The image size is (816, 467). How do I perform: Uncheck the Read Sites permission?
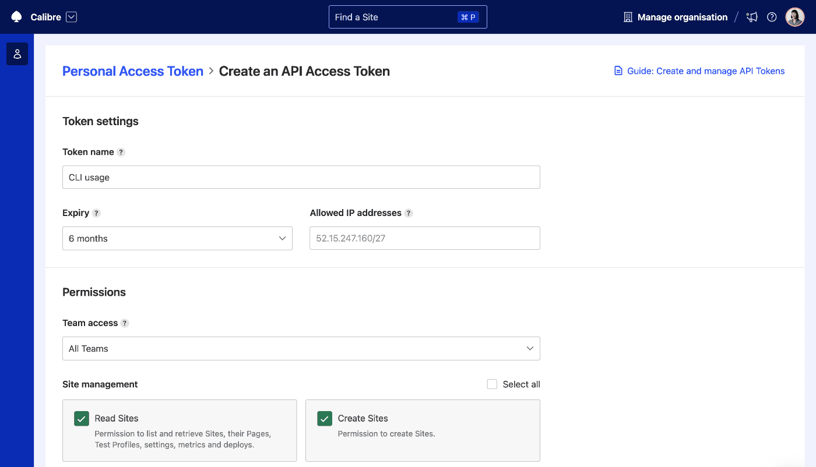82,418
